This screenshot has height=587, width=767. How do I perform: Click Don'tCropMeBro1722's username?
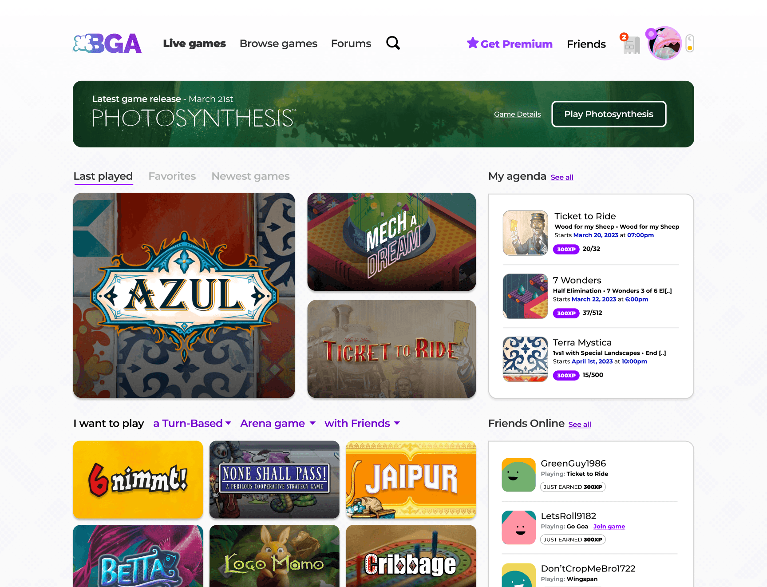(x=588, y=569)
